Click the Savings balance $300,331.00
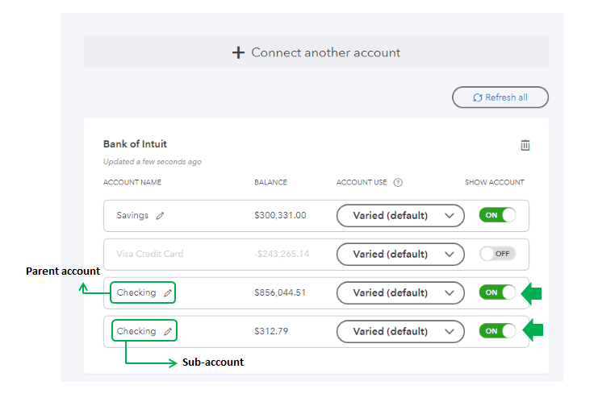The width and height of the screenshot is (594, 406). click(280, 216)
